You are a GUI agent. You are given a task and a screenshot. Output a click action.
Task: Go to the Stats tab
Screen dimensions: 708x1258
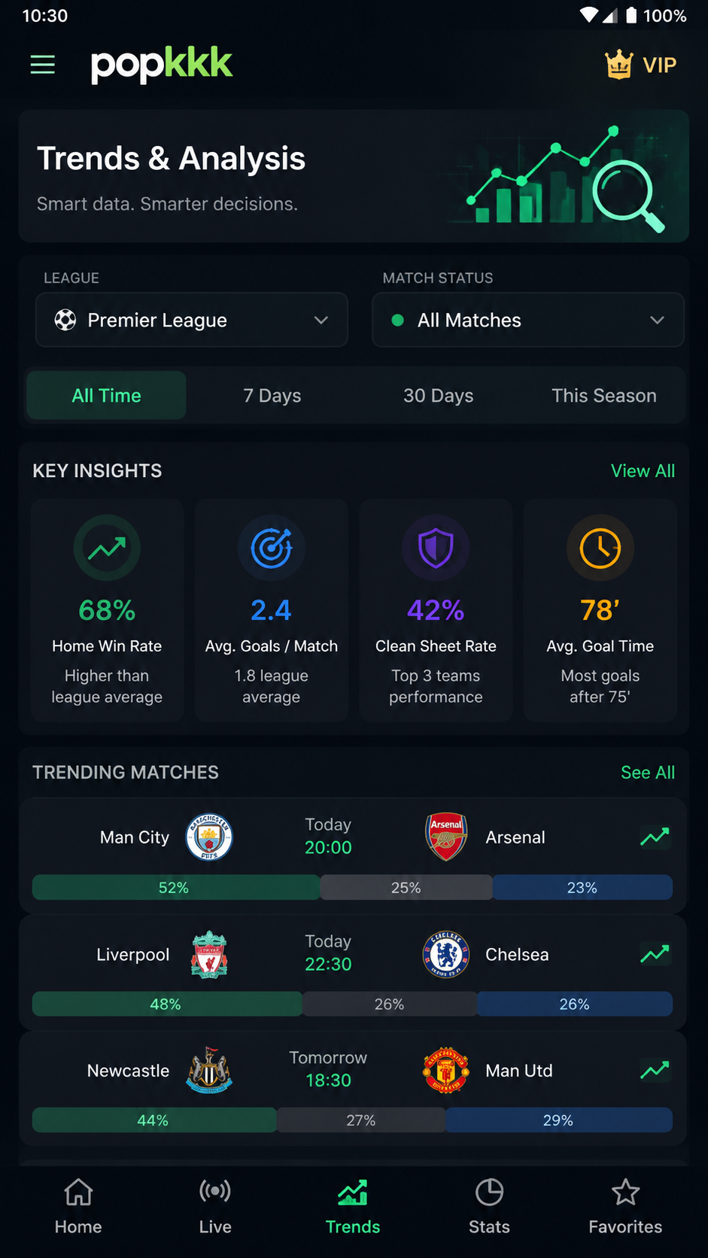coord(489,1207)
